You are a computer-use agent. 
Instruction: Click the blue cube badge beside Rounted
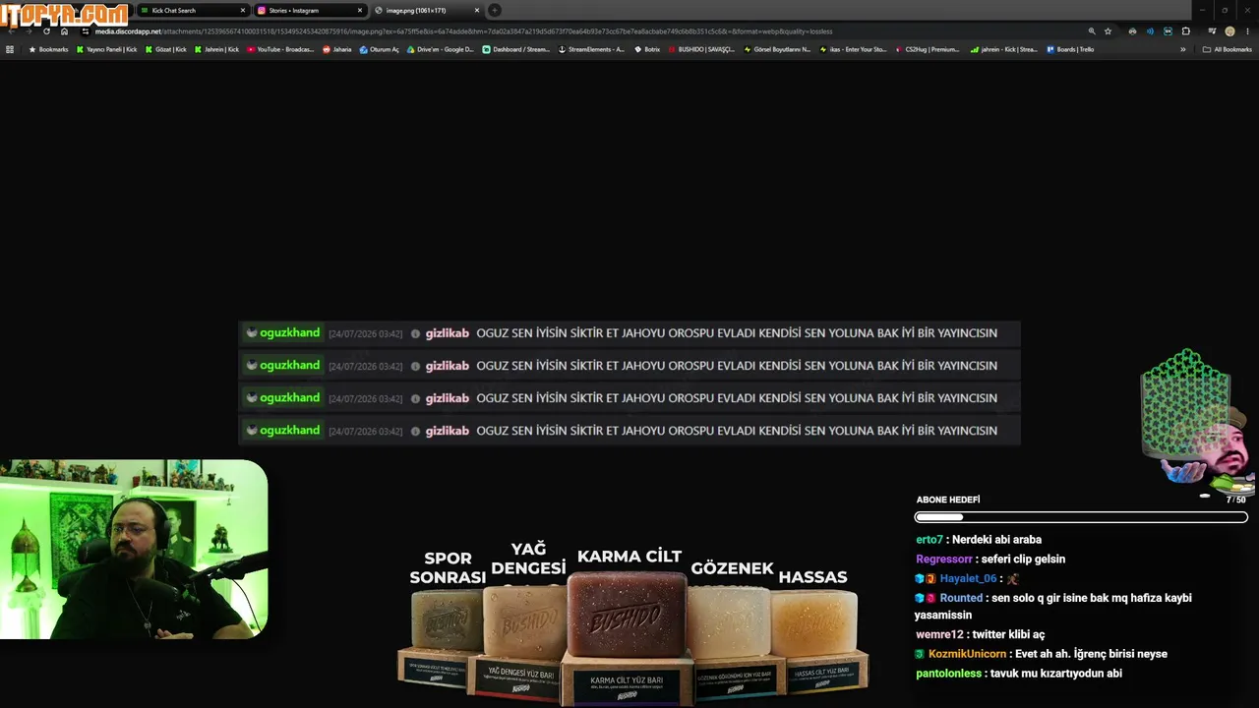920,598
